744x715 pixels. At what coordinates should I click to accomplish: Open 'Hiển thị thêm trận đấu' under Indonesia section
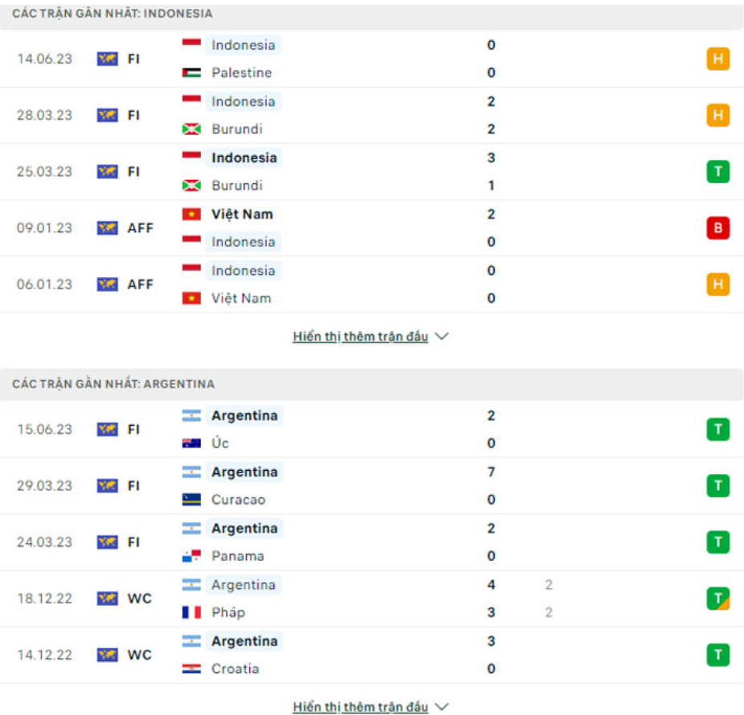[x=360, y=337]
